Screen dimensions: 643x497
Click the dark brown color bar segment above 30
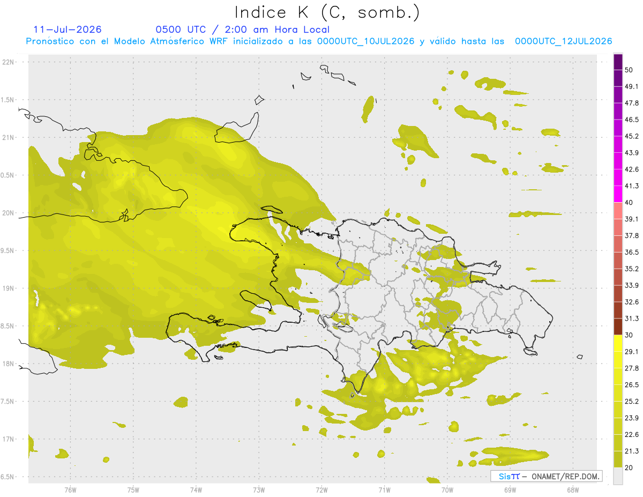[618, 327]
